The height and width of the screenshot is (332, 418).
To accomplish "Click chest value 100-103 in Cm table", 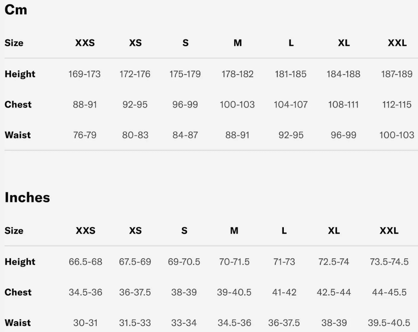I will (237, 105).
